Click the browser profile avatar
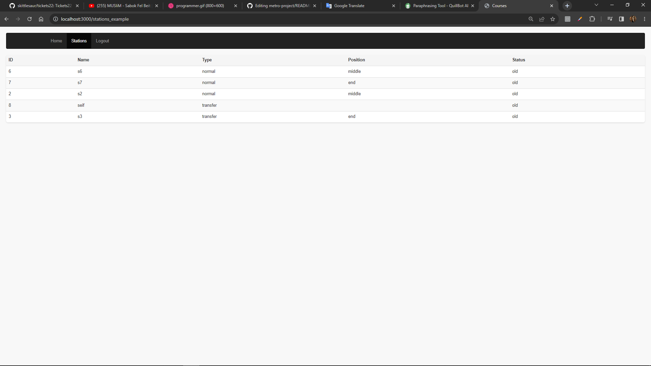 click(633, 19)
